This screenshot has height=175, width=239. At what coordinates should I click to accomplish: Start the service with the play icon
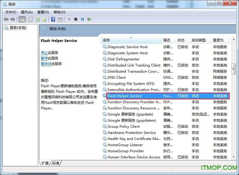point(69,19)
